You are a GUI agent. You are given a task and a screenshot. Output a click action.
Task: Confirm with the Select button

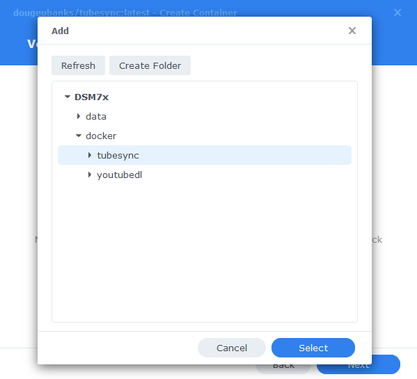[x=313, y=348]
